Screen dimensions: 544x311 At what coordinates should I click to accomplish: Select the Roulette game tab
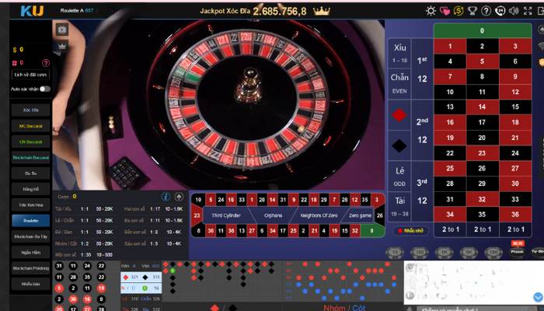click(x=30, y=221)
